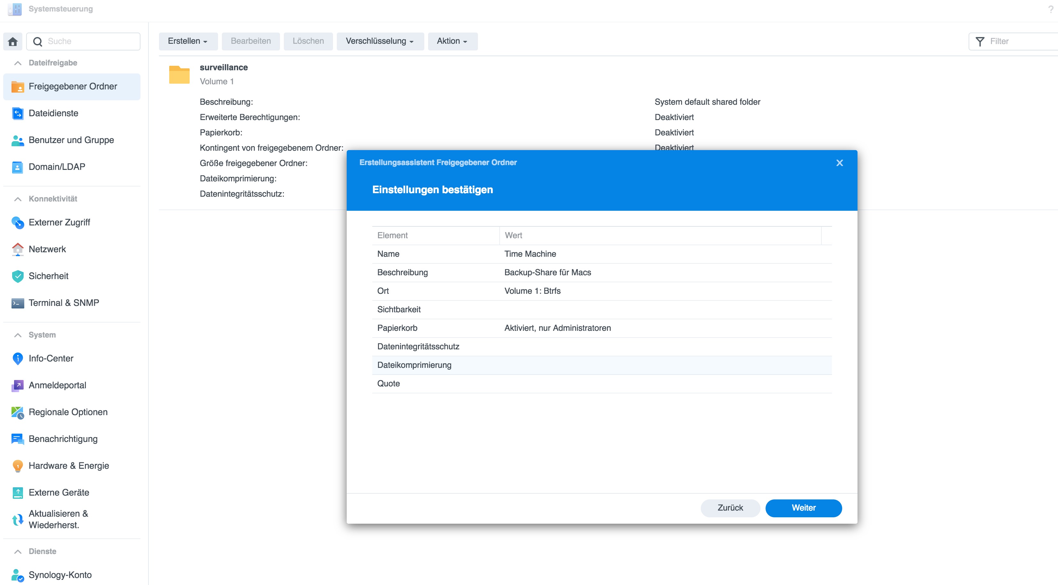The height and width of the screenshot is (585, 1058).
Task: Open the Aktion dropdown menu
Action: point(452,41)
